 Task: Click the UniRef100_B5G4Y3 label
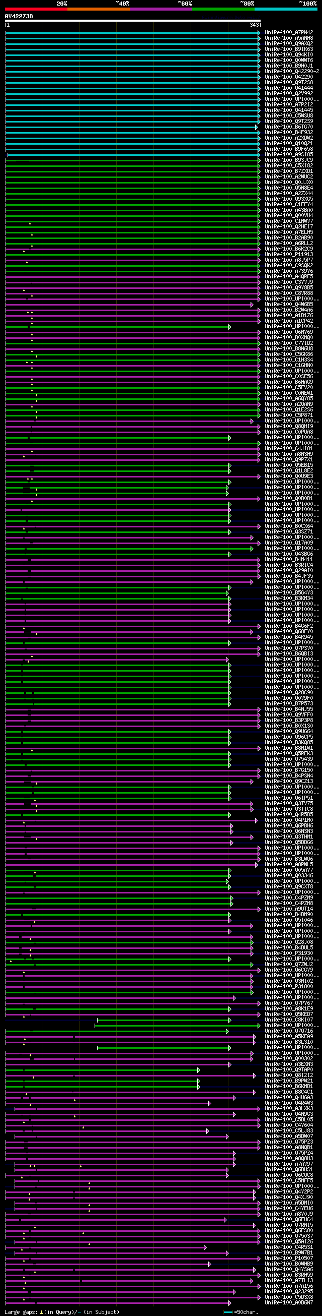(289, 593)
